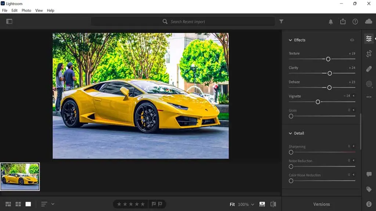The height and width of the screenshot is (211, 376).
Task: Open the three-dot more options icon
Action: click(369, 97)
